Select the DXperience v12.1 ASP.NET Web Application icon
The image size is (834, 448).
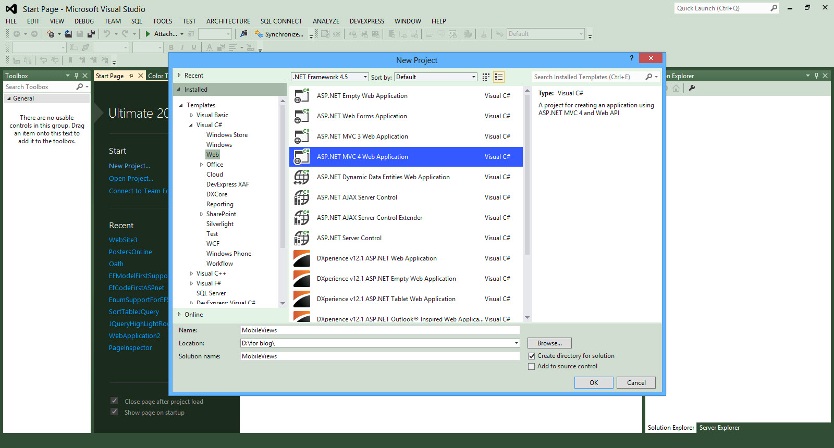click(302, 258)
